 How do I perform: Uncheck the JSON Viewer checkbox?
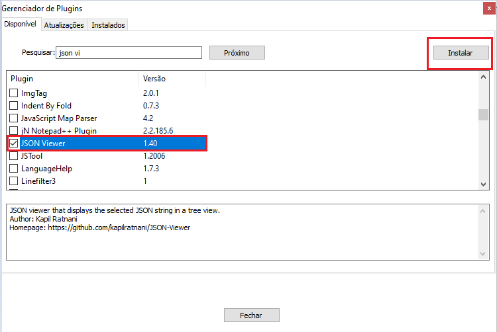(13, 144)
